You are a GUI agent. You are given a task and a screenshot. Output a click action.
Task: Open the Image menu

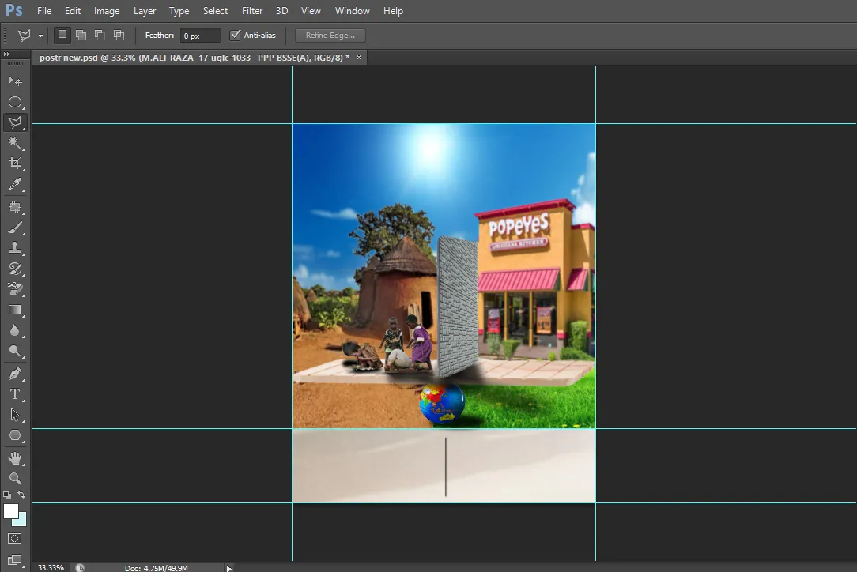coord(107,11)
